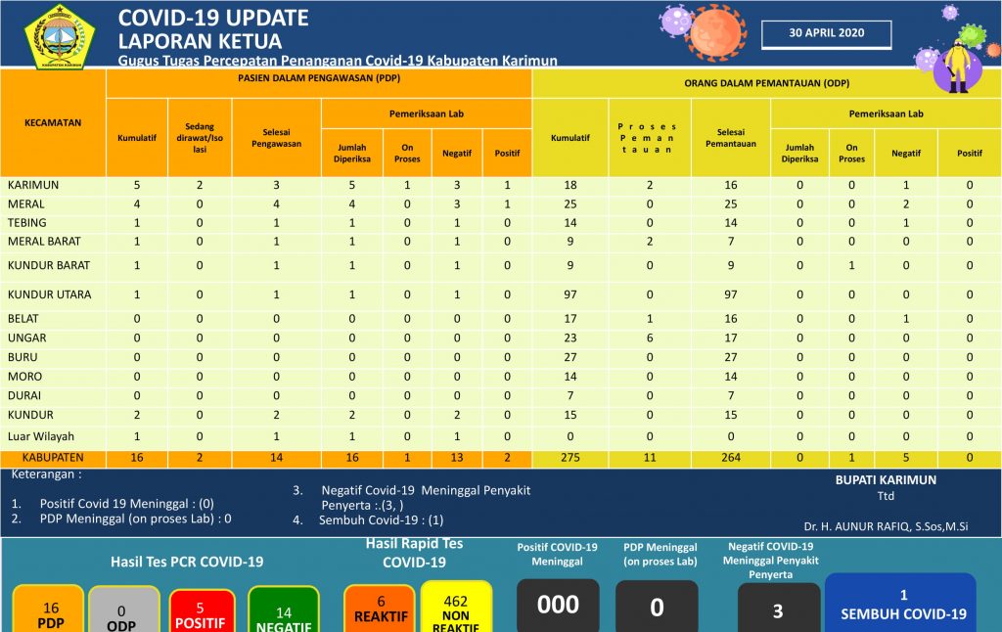
Task: Click the blue 1 SEMBUH COVID-19 box
Action: click(x=900, y=603)
